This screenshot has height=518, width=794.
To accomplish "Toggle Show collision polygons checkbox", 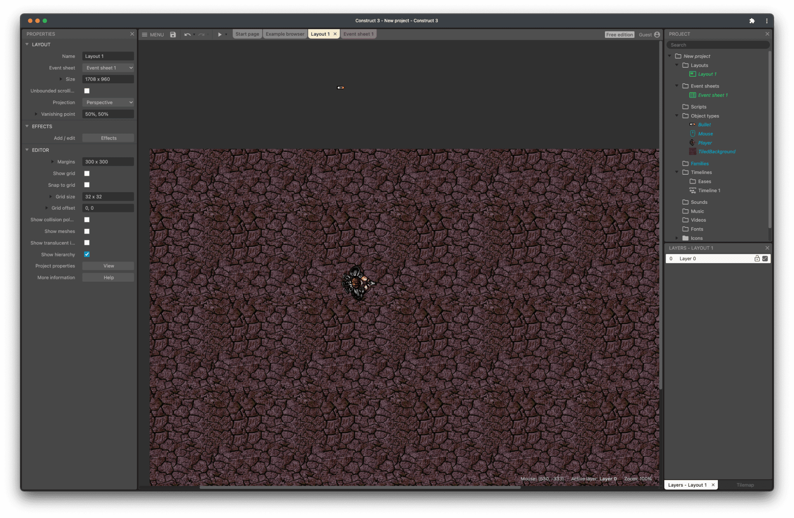I will point(87,220).
